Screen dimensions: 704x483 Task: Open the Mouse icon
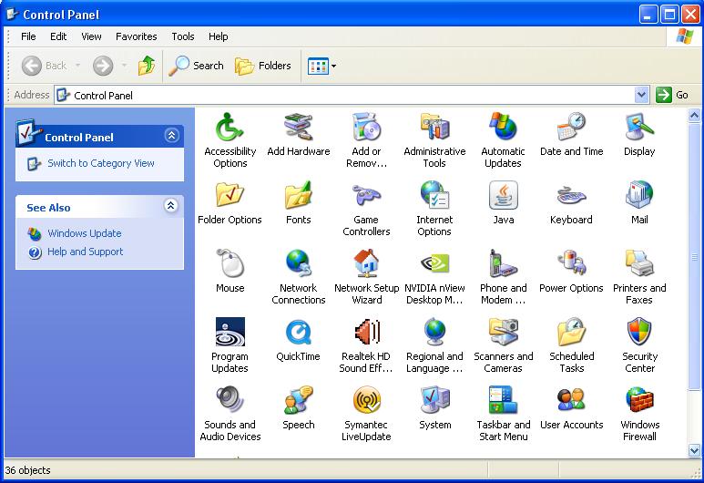(x=230, y=263)
